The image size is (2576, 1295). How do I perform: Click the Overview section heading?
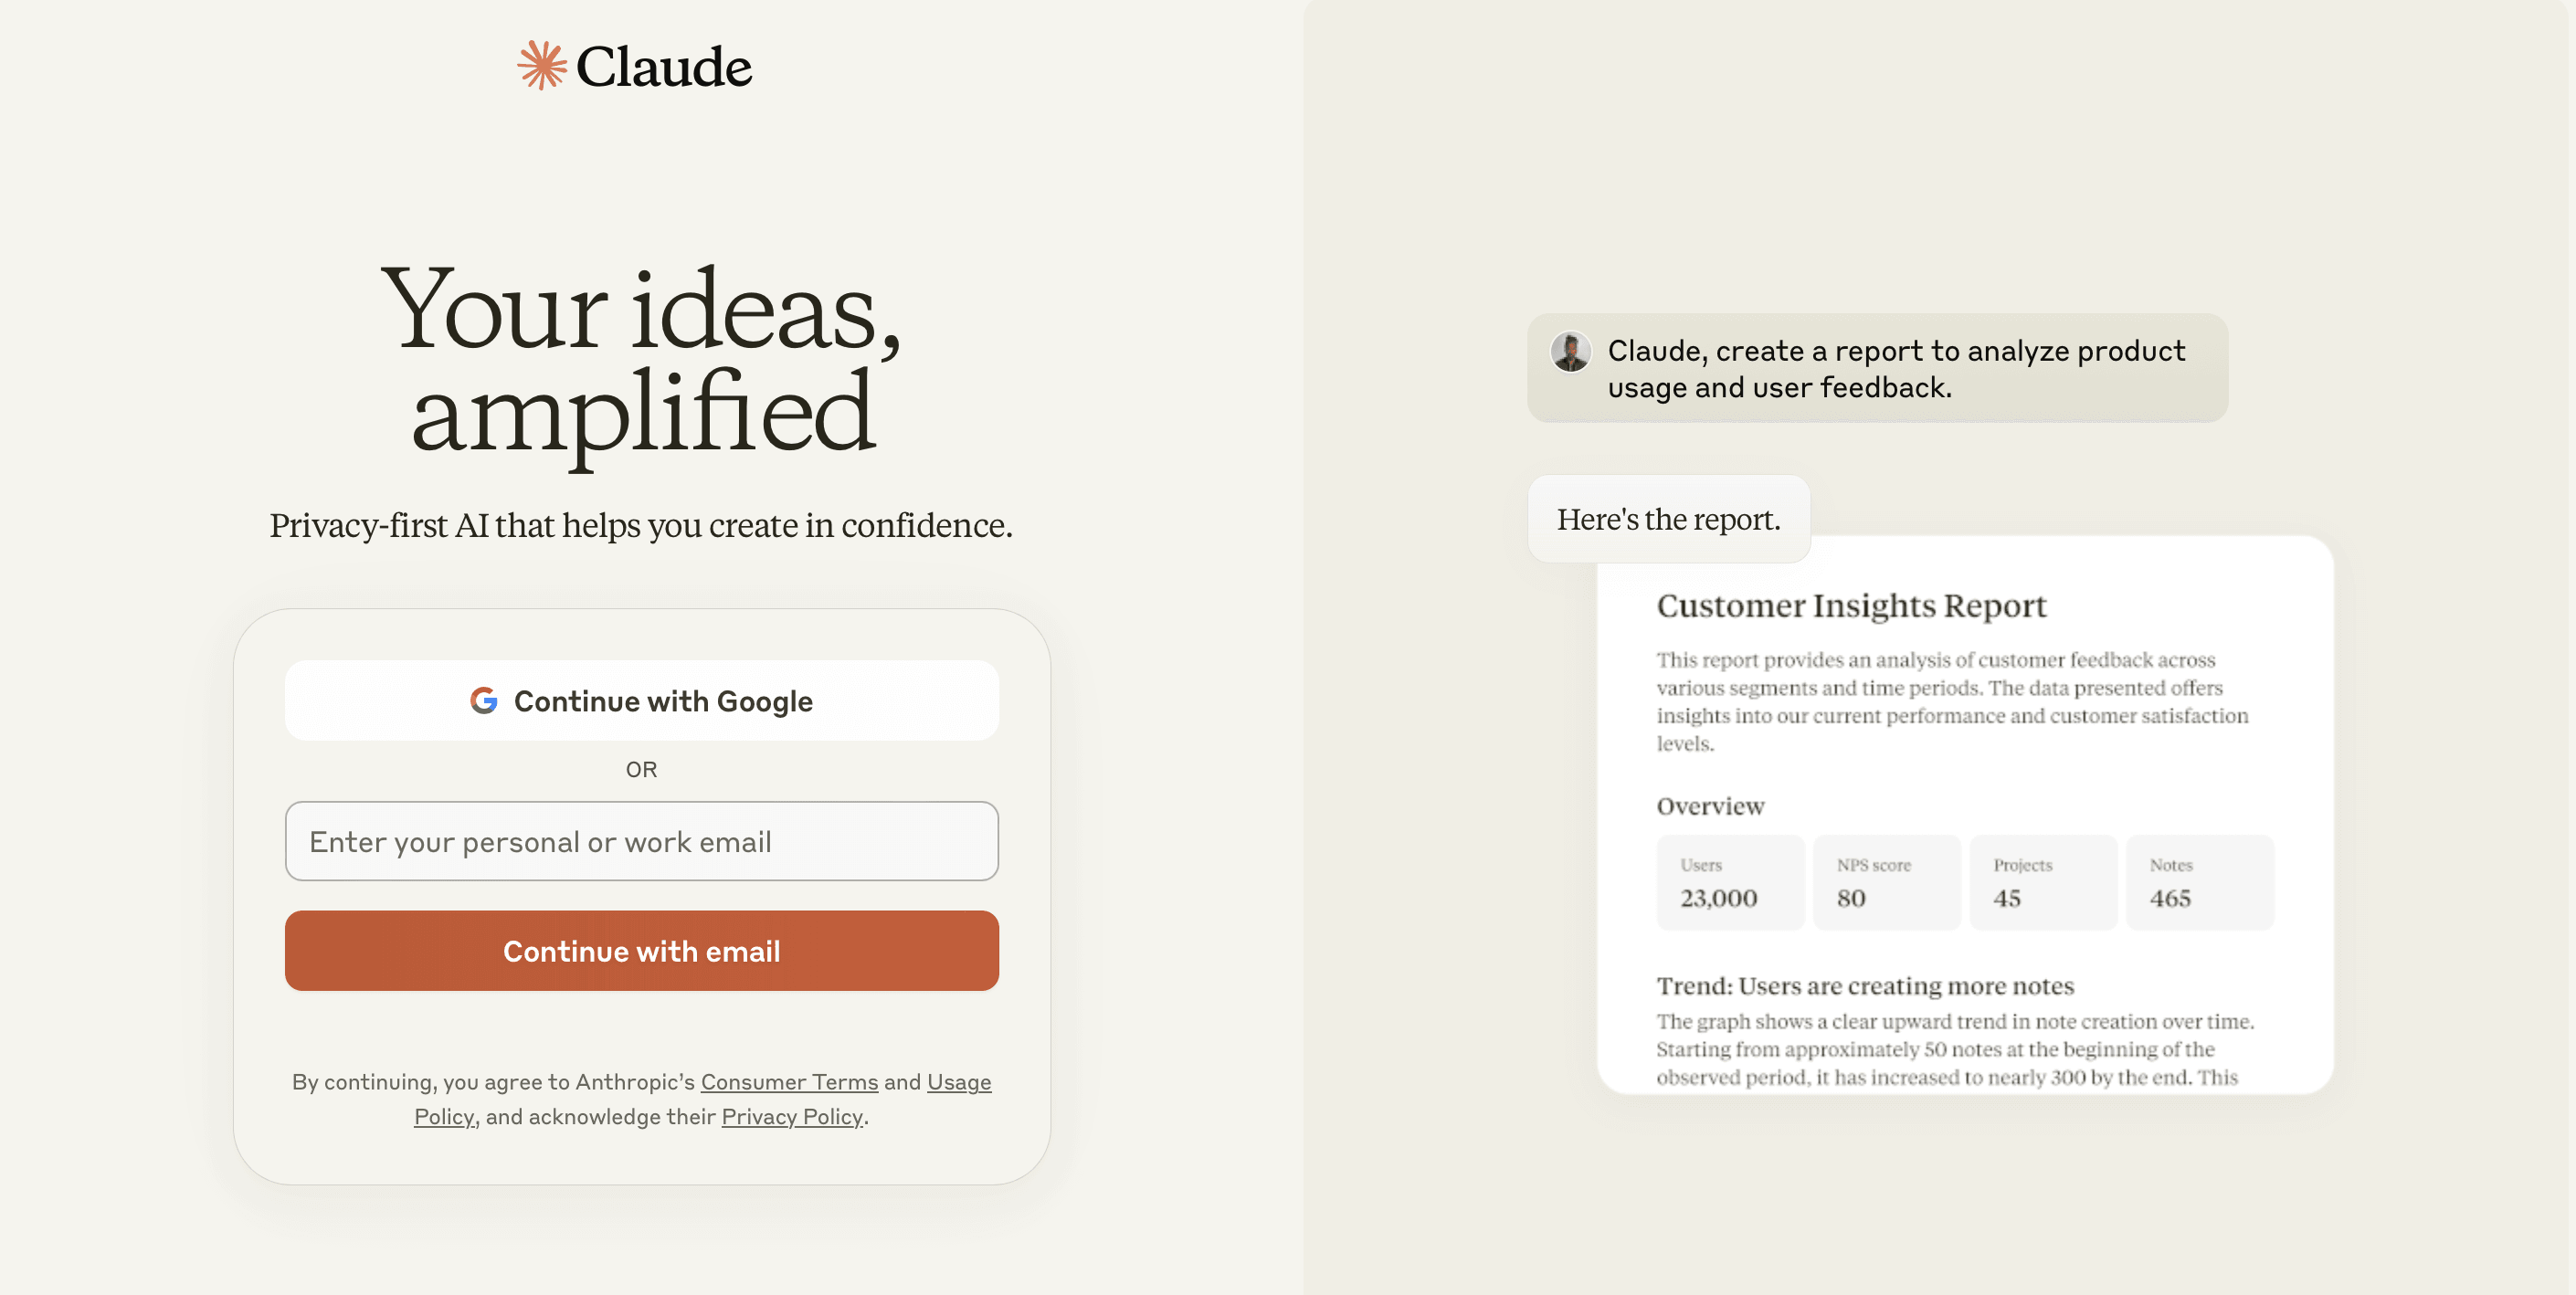click(1710, 806)
